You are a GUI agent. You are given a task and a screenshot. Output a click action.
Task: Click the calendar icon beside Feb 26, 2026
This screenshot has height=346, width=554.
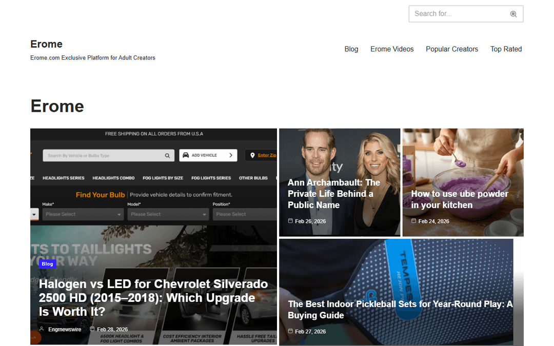[x=290, y=220]
